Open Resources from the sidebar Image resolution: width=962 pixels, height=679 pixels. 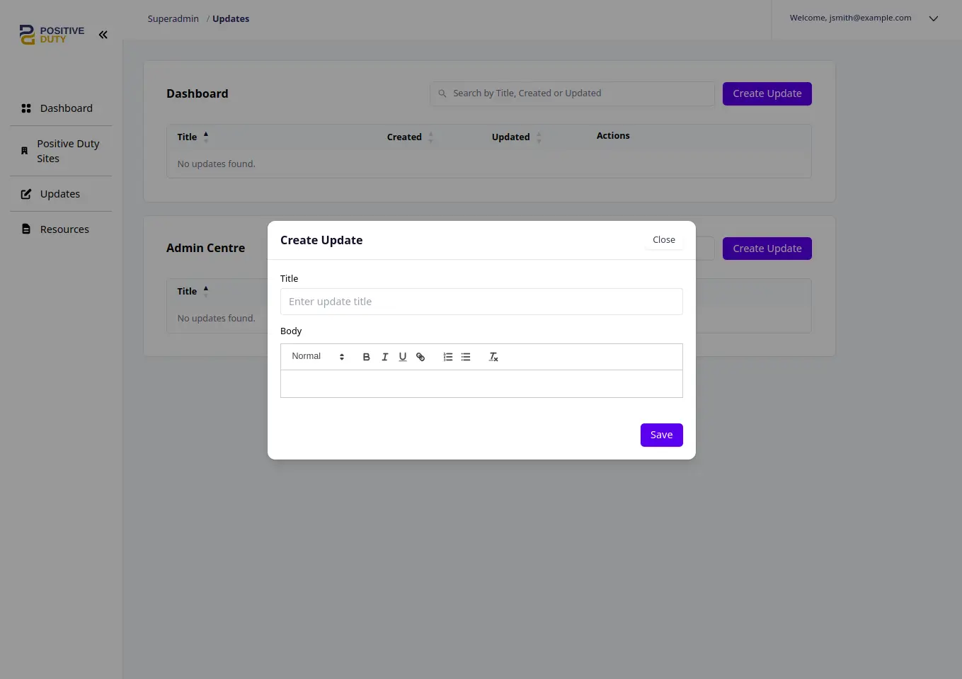(61, 229)
